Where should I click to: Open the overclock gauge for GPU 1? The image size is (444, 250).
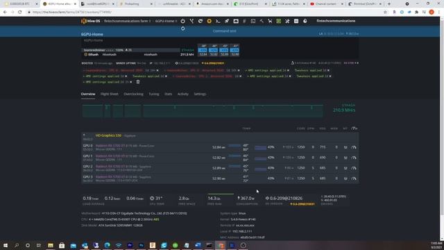[x=354, y=158]
